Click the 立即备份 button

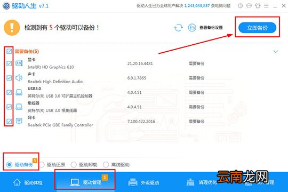click(x=257, y=28)
